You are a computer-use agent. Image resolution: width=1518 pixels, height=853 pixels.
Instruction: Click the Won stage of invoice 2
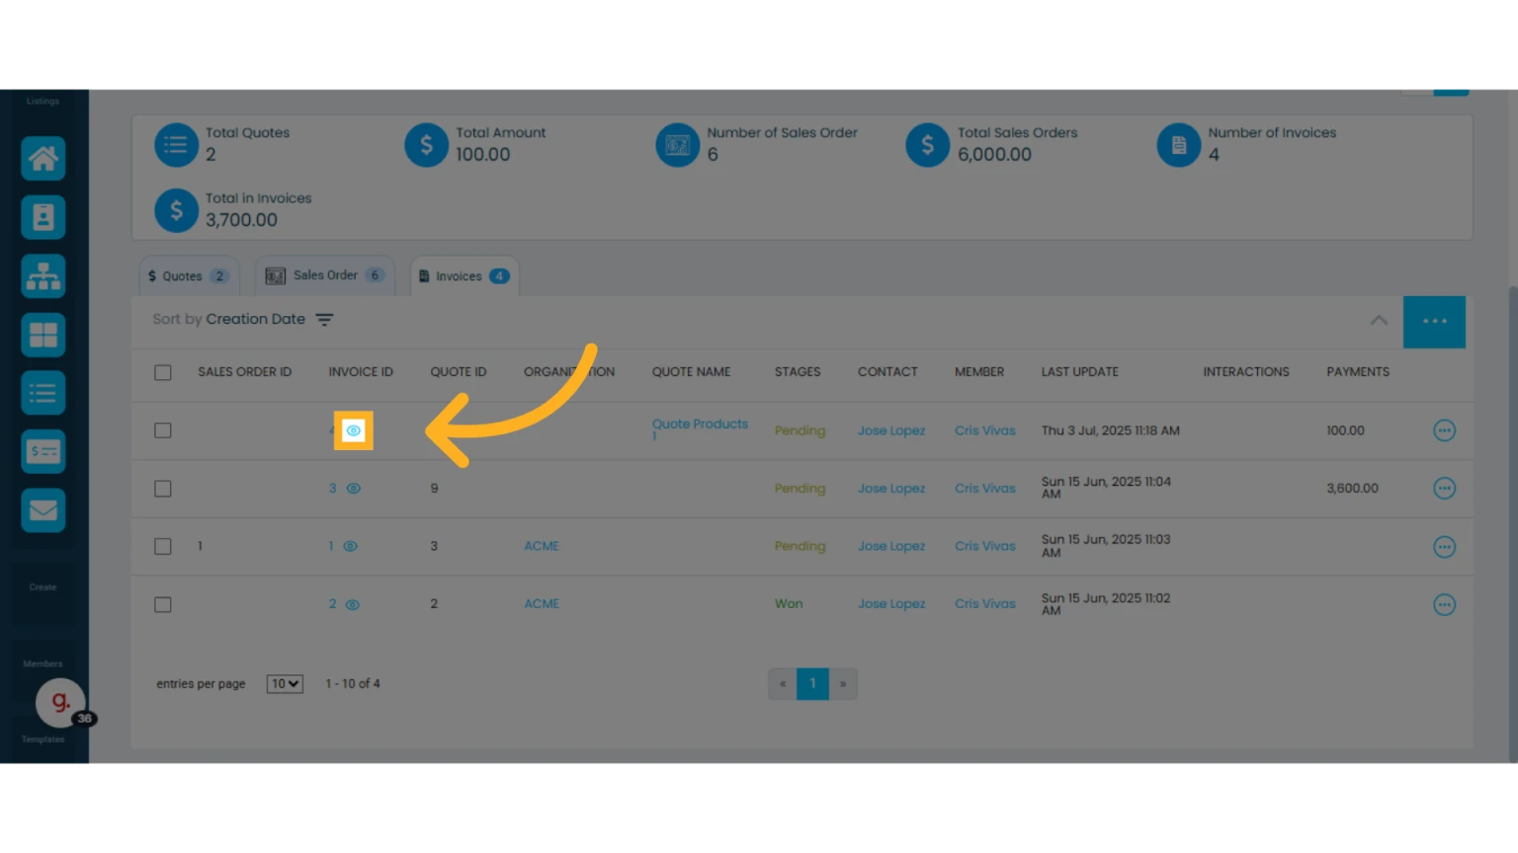[789, 604]
